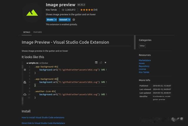Click the Published date 2016-05-22, 15:36:07
The image size is (188, 126).
[162, 86]
